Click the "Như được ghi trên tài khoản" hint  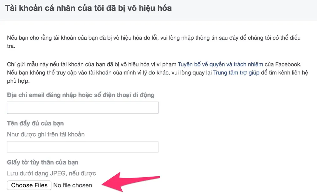pos(46,134)
